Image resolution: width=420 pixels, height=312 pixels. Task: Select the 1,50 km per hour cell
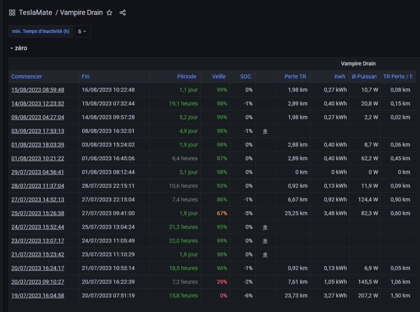[400, 296]
